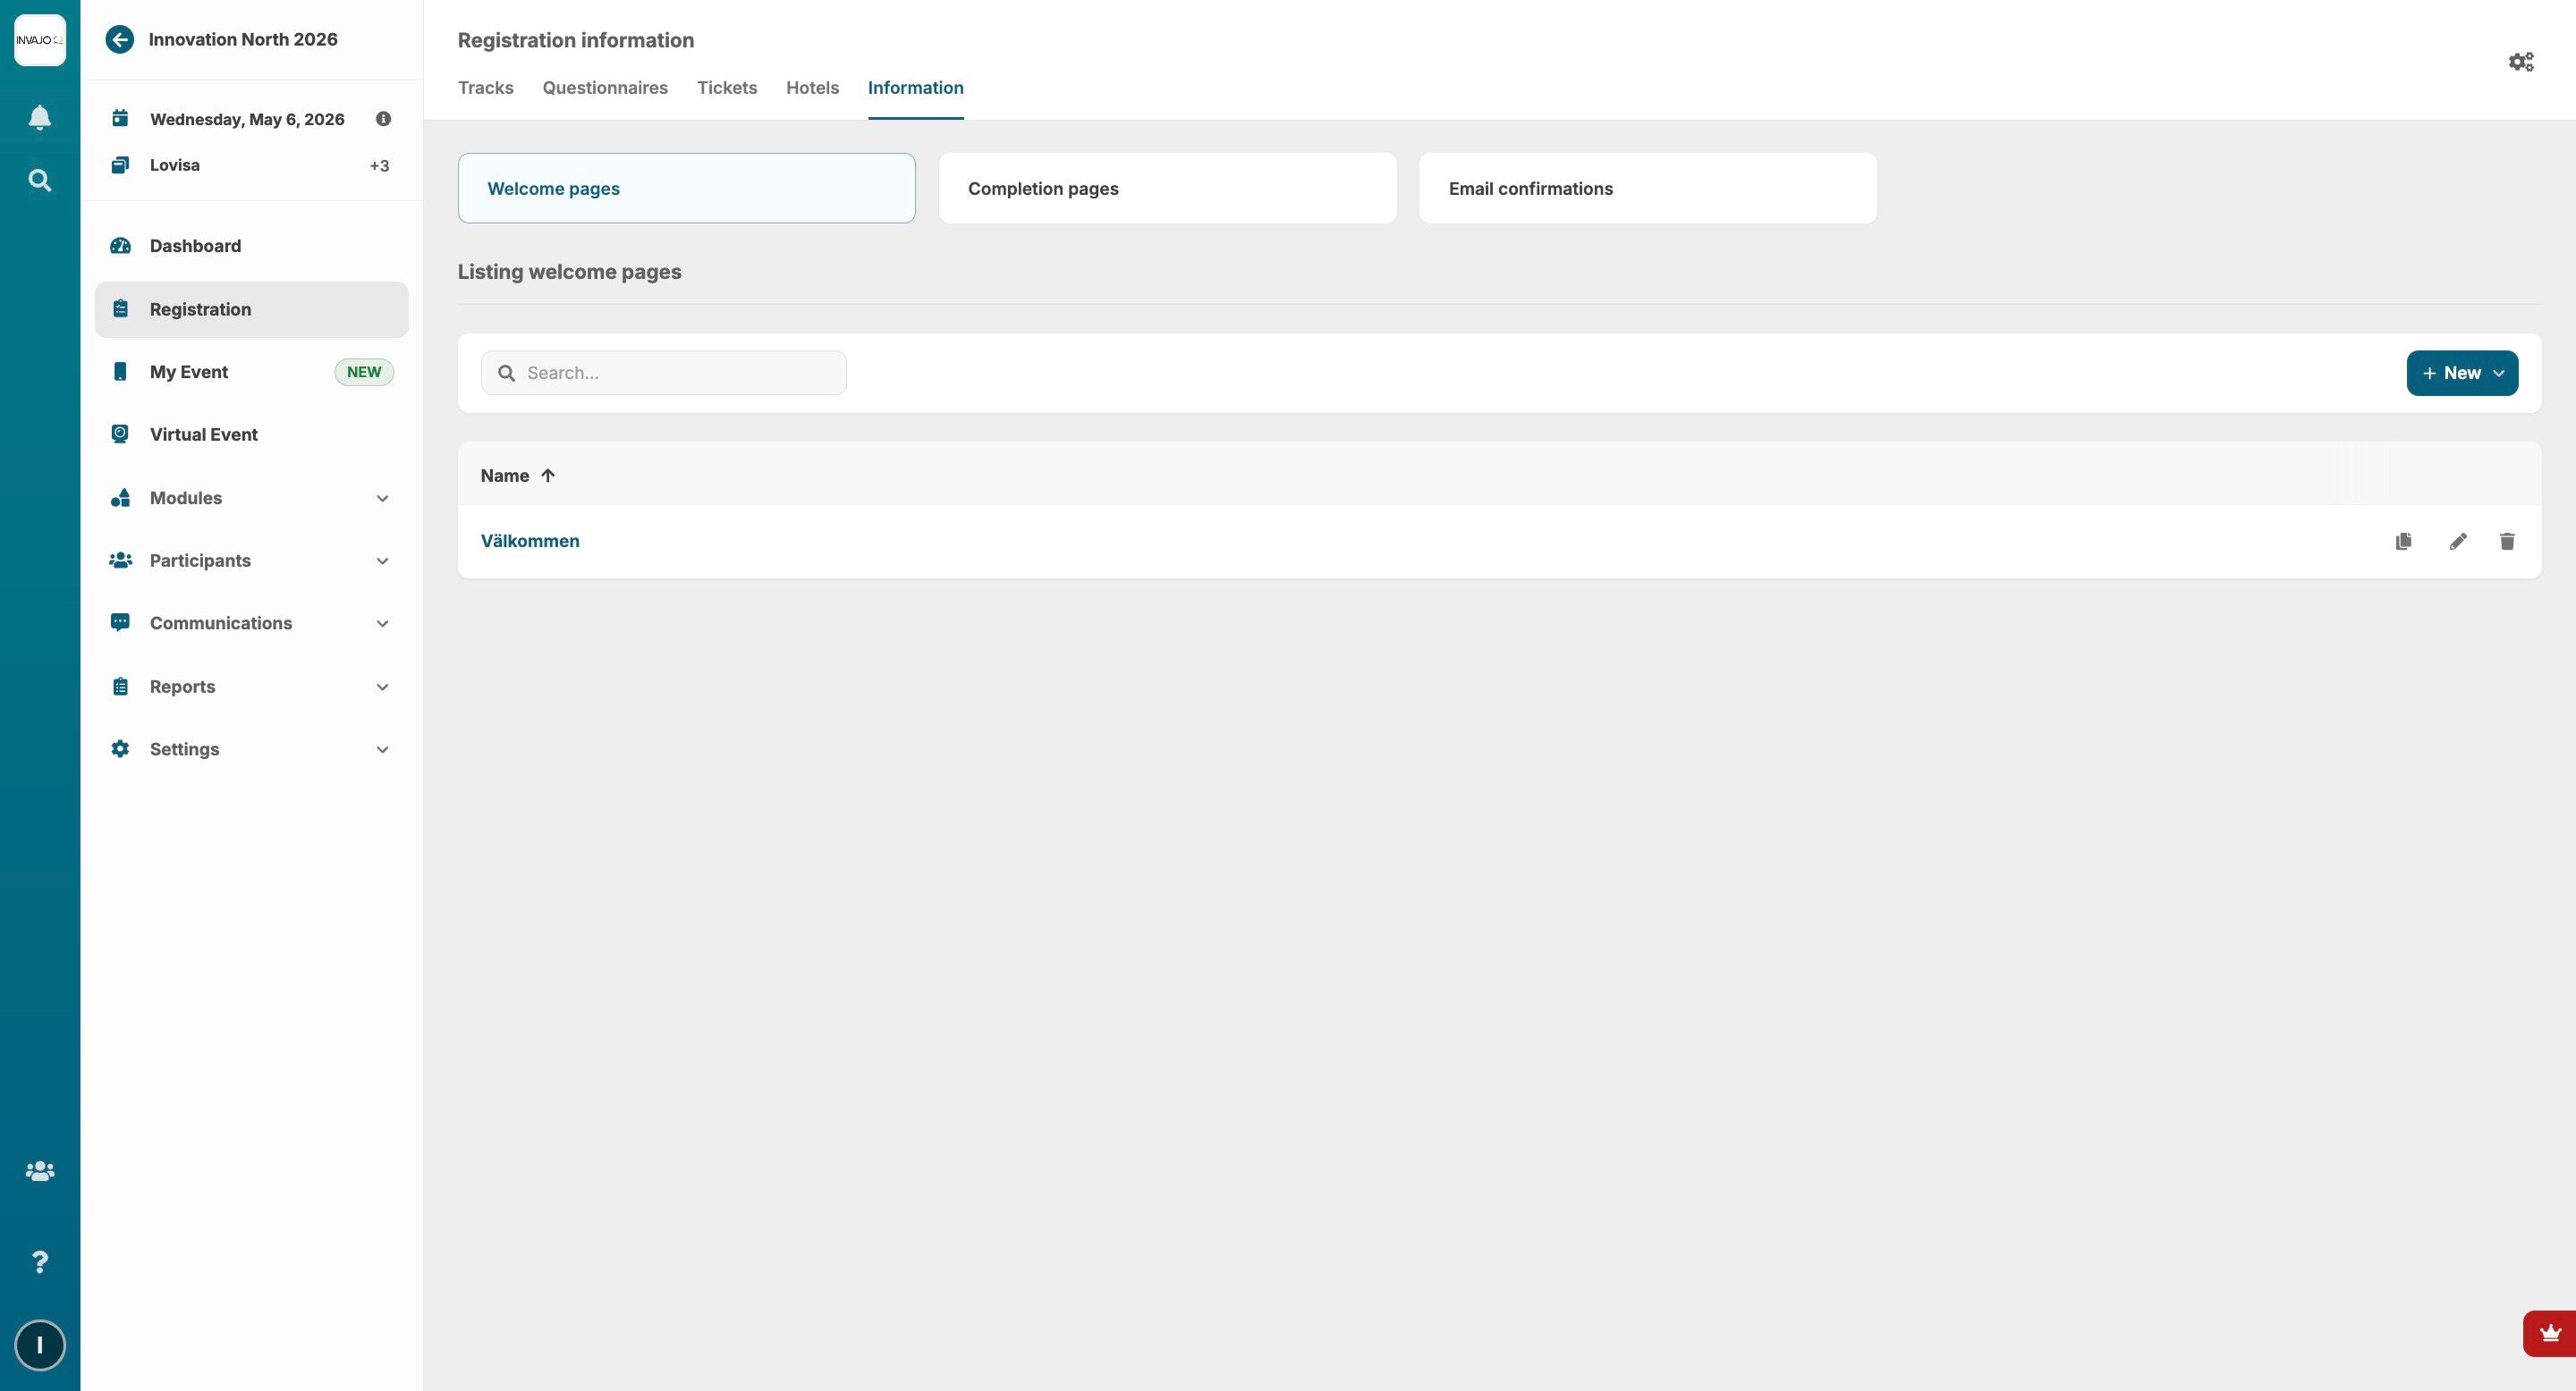
Task: Delete the Välkommen page via trash icon
Action: pos(2507,542)
